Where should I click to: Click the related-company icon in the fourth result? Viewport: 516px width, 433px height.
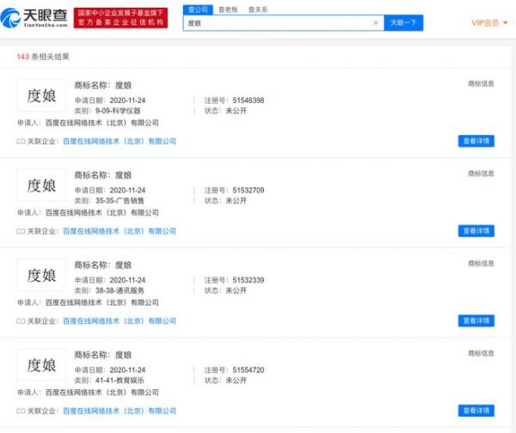tap(21, 411)
